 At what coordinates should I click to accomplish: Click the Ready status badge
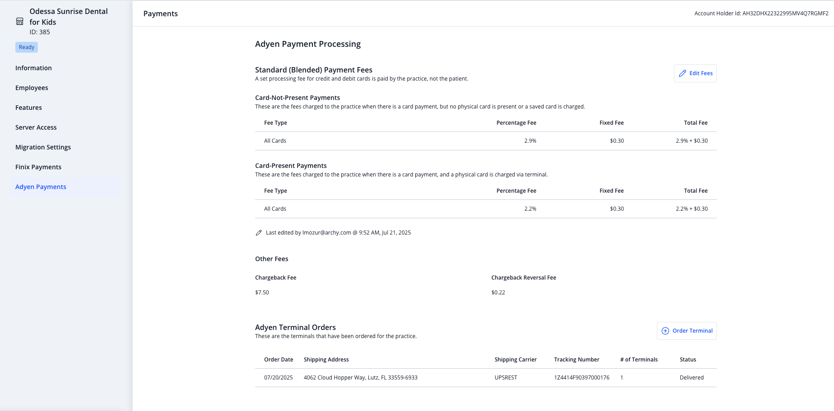pyautogui.click(x=27, y=47)
